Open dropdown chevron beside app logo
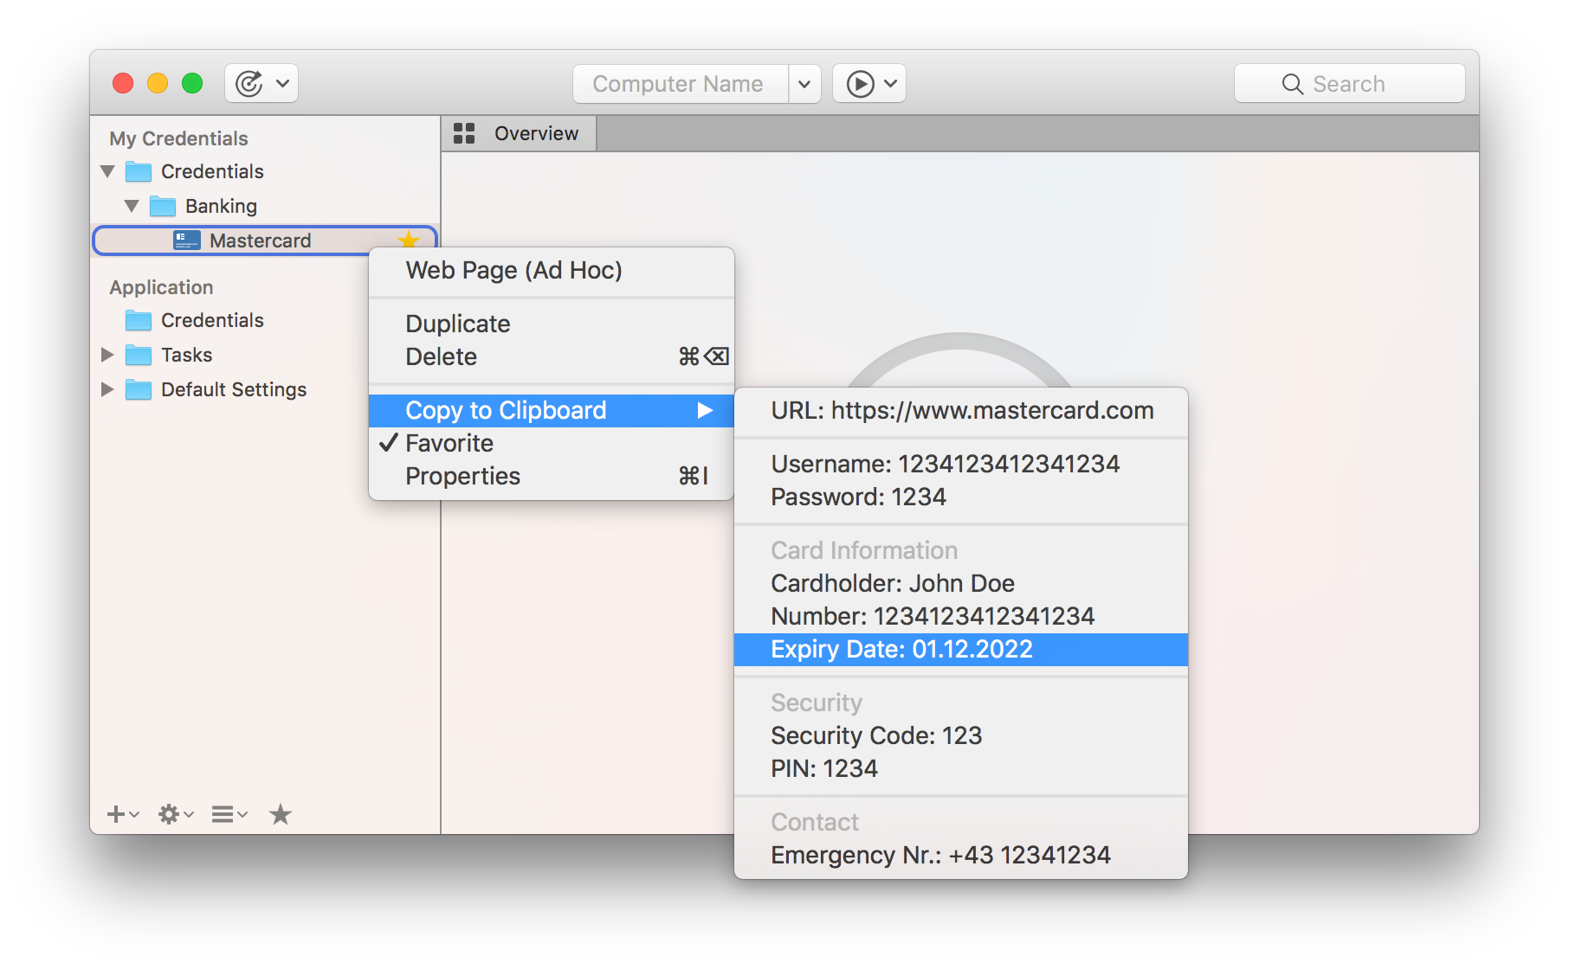 tap(282, 84)
